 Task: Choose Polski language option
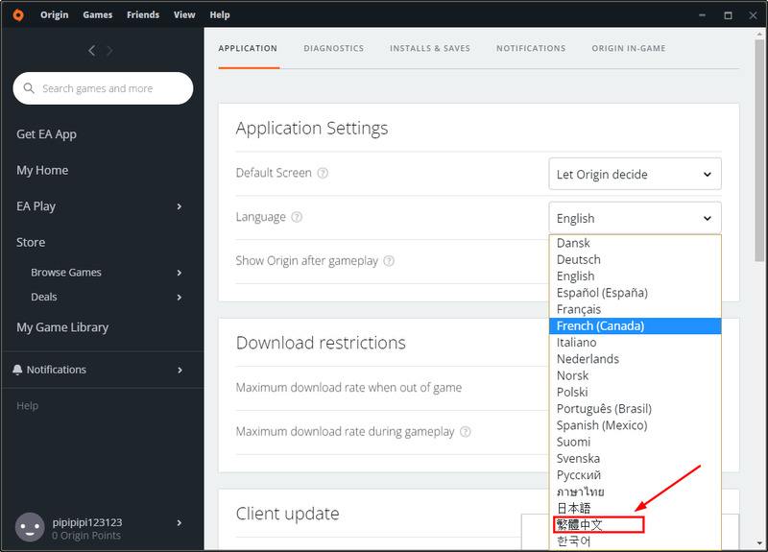pos(635,393)
